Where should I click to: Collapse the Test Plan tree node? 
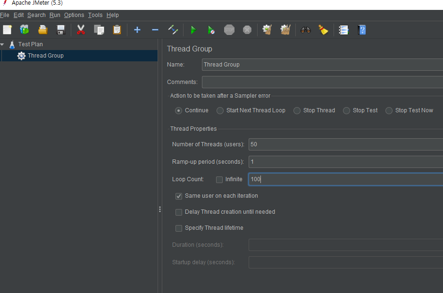[2, 44]
